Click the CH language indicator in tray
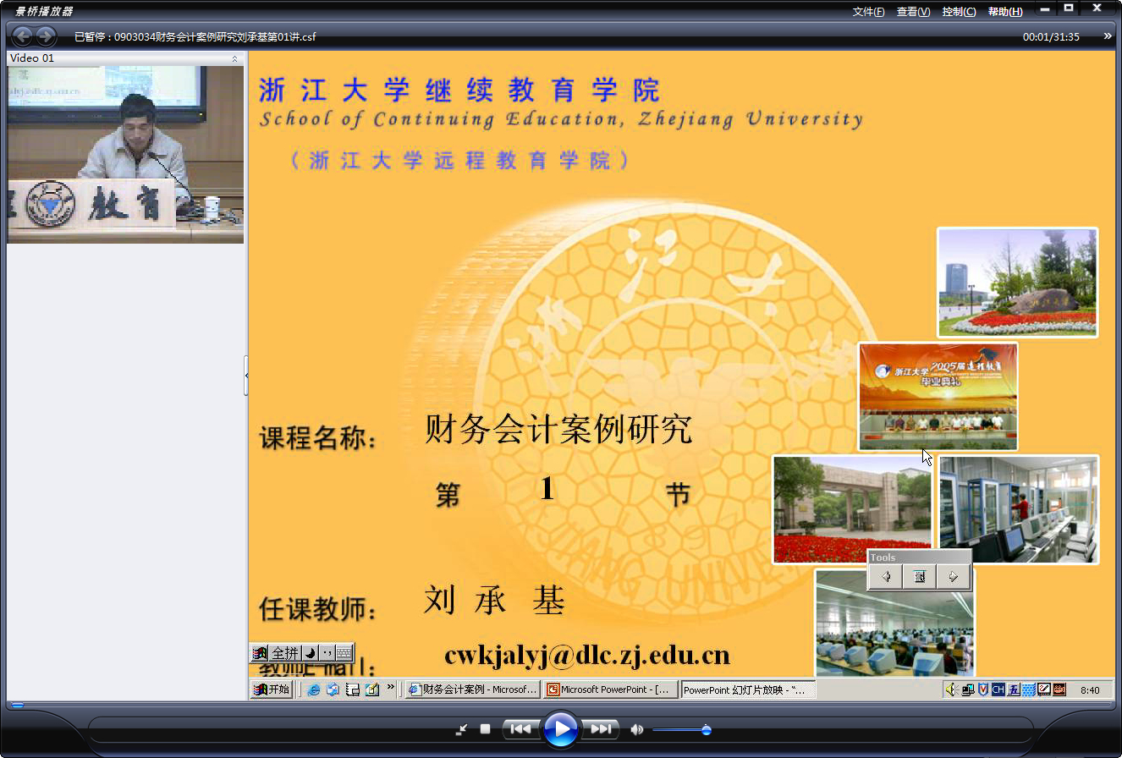1122x758 pixels. tap(998, 689)
